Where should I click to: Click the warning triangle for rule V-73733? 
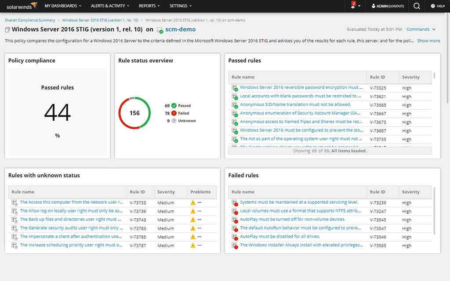[x=192, y=202]
